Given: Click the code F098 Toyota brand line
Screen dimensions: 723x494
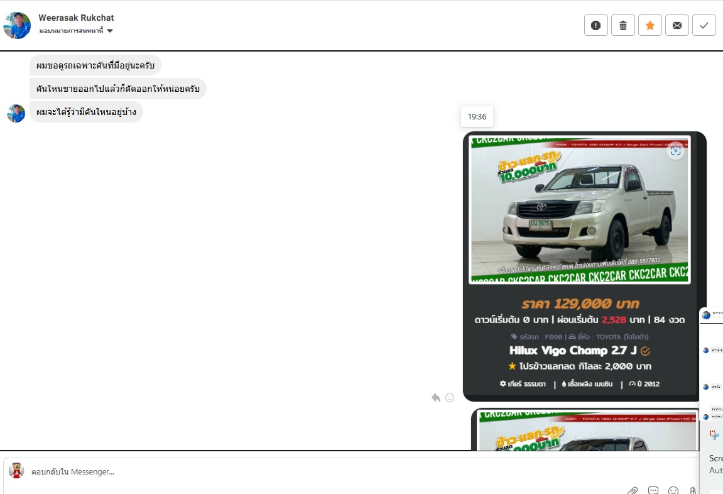Looking at the screenshot, I should [580, 337].
